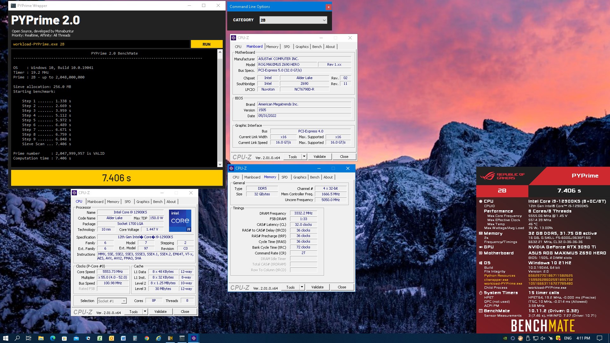Click Validate in Mainboard CPU-Z window
Viewport: 610px width, 343px height.
[x=320, y=157]
